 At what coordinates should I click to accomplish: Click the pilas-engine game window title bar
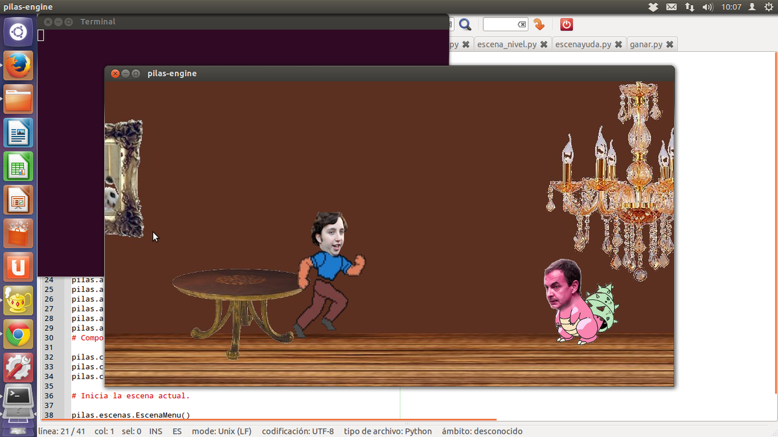[389, 73]
